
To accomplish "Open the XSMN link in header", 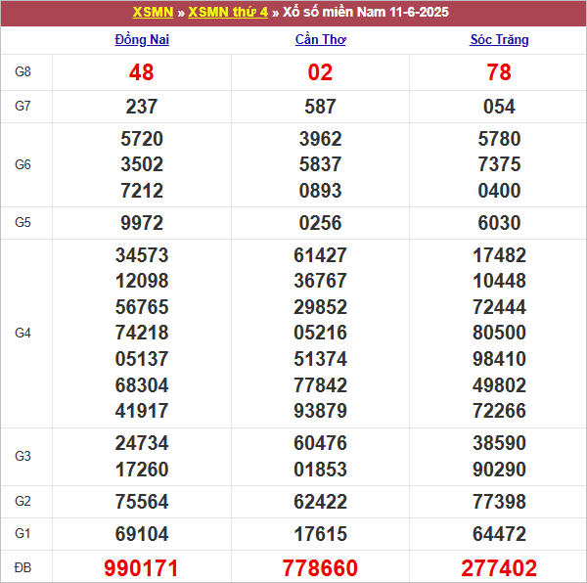I will point(153,13).
